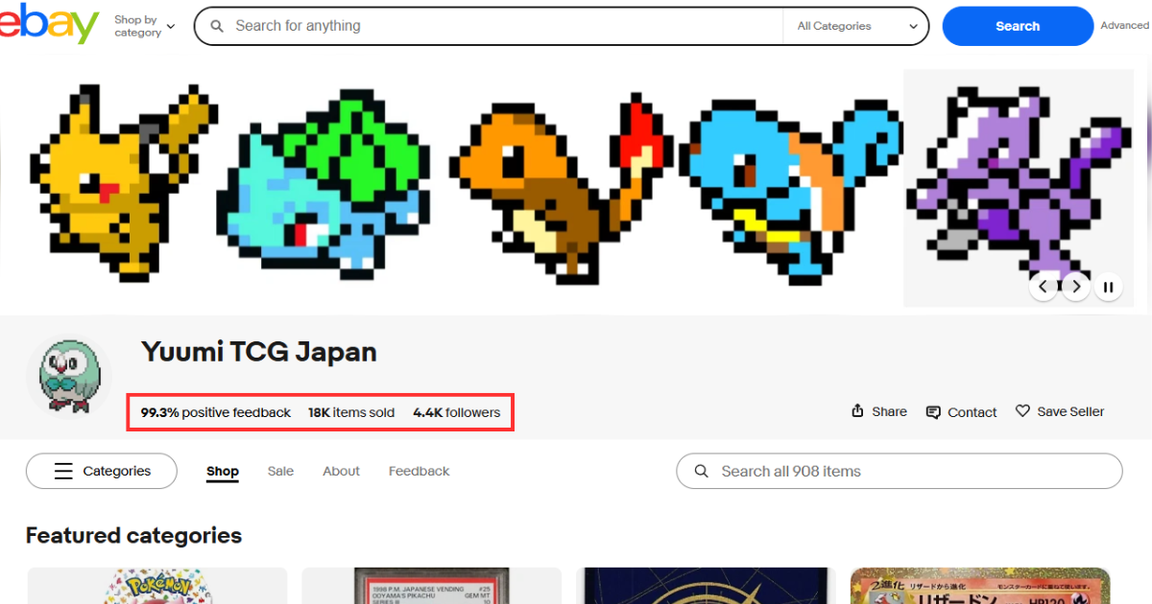View the Feedback tab
1152x604 pixels.
point(419,471)
